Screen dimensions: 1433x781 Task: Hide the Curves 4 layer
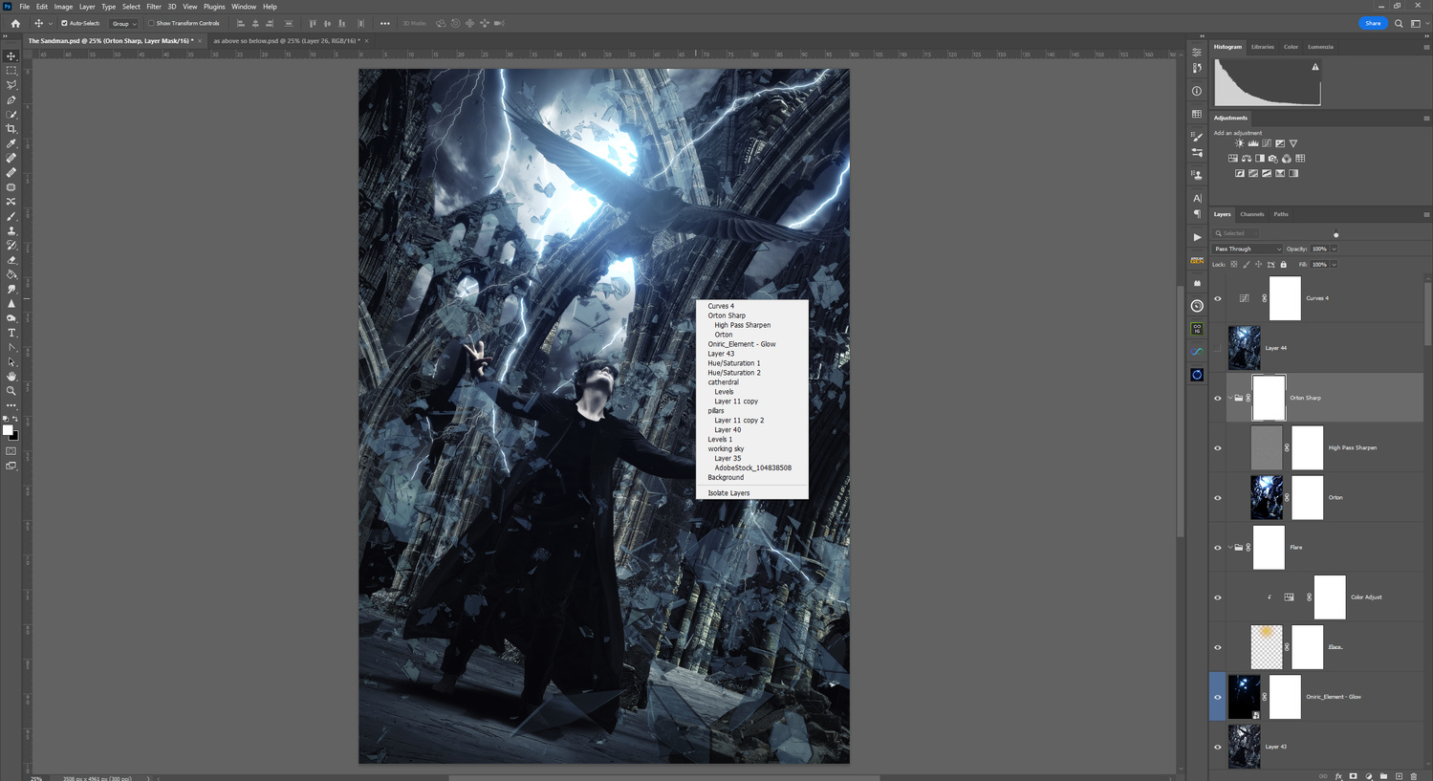[1218, 298]
